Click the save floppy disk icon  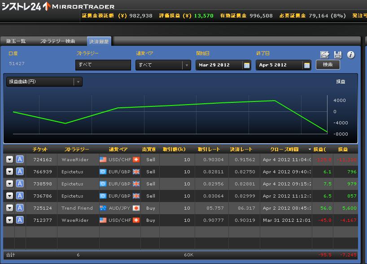338,55
